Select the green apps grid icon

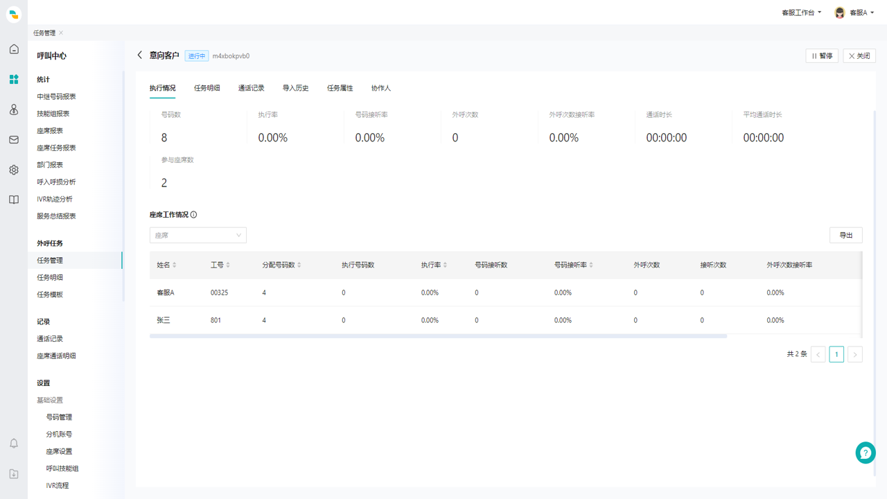14,79
